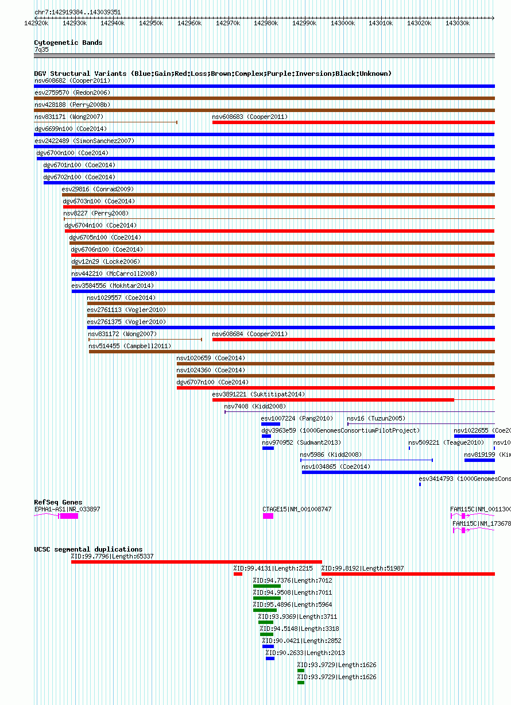Open variant dgv3963e59 (1000GenomesConsortiumPilotProject) label
511x705 pixels.
[x=341, y=430]
